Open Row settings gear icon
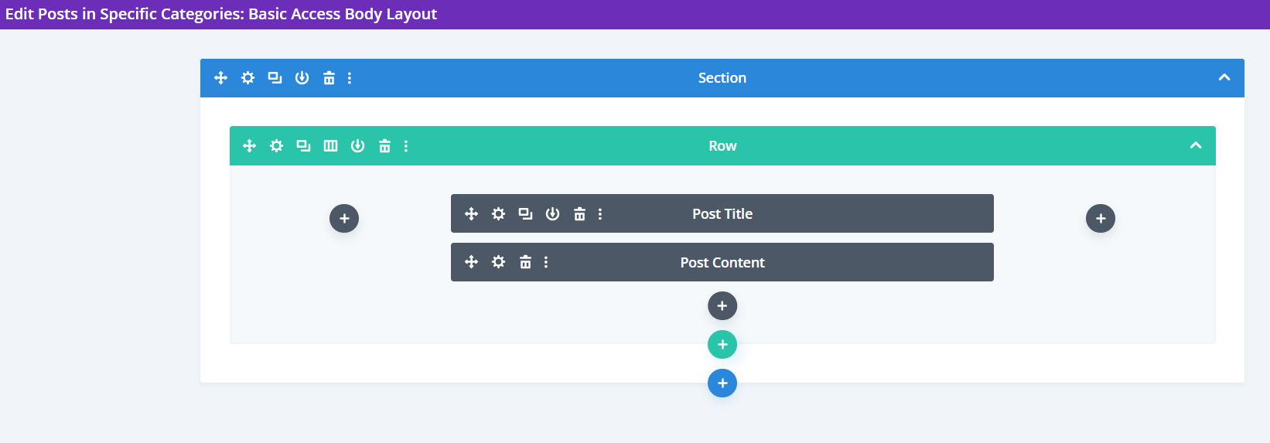Screen dimensions: 1270x443 click(x=276, y=146)
